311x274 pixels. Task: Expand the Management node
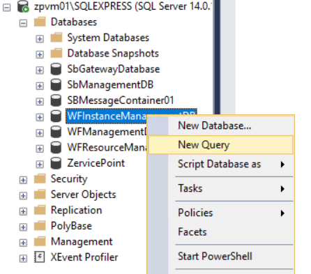23,243
